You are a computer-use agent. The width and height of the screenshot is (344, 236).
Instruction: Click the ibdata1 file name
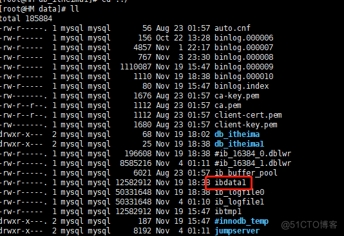tap(230, 183)
